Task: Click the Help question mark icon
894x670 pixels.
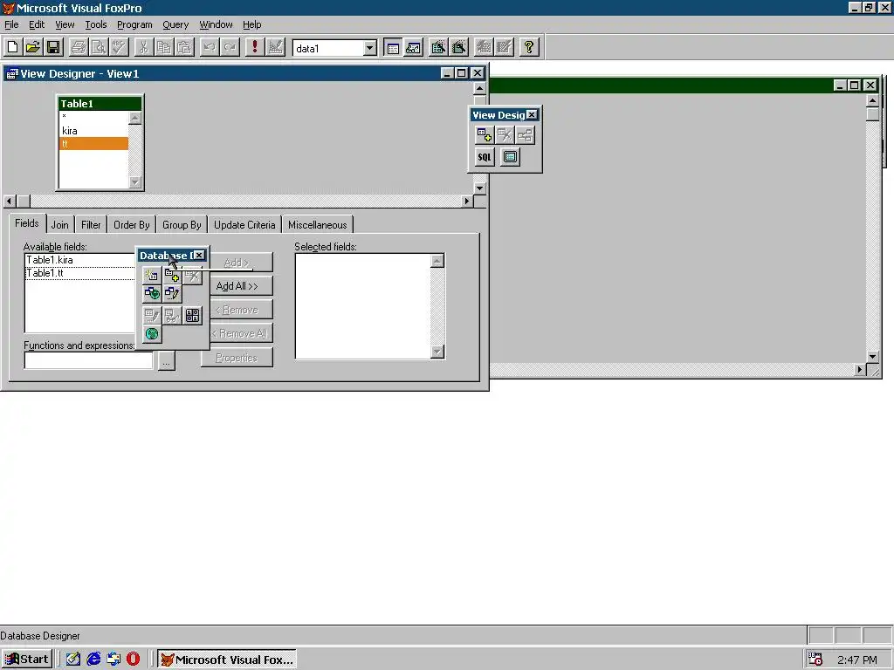Action: [529, 47]
